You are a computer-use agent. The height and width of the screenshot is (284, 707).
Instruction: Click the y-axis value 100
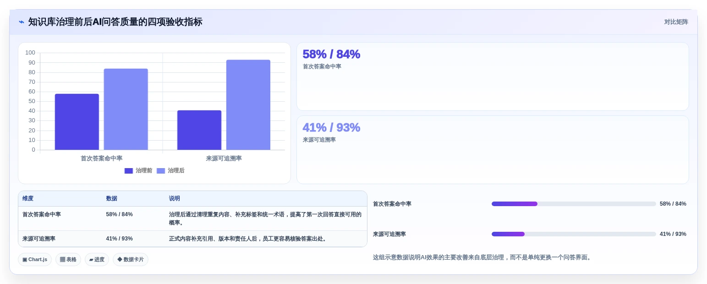(30, 53)
